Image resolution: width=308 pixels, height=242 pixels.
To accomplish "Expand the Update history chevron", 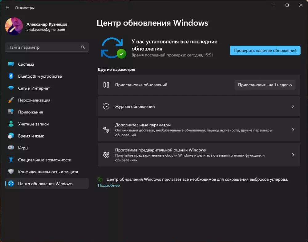I will point(293,106).
